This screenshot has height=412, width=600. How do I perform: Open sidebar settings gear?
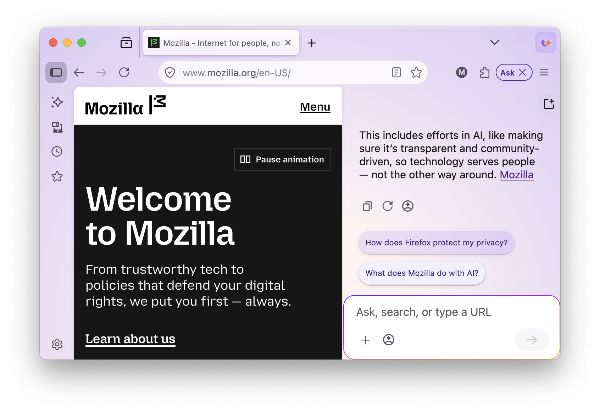click(57, 344)
